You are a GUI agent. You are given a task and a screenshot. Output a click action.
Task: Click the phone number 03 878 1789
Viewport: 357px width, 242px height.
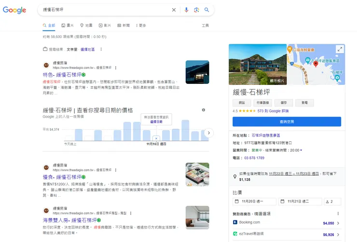(254, 158)
